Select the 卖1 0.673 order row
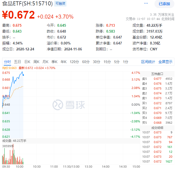Viewport: 176px width, 169px height. (x=157, y=98)
